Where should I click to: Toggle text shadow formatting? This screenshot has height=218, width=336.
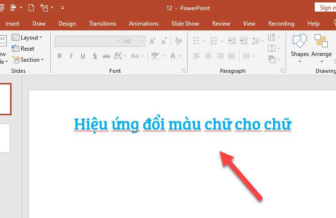(95, 56)
